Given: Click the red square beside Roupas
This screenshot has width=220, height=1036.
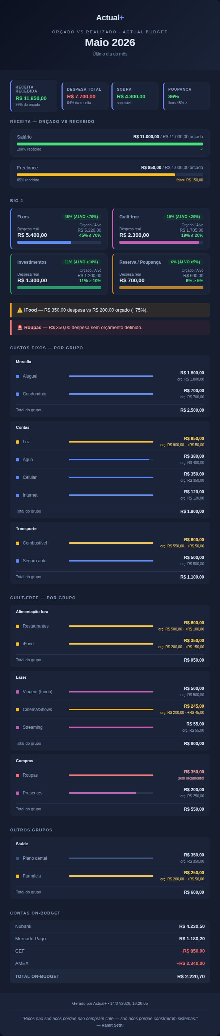Looking at the screenshot, I should [17, 775].
